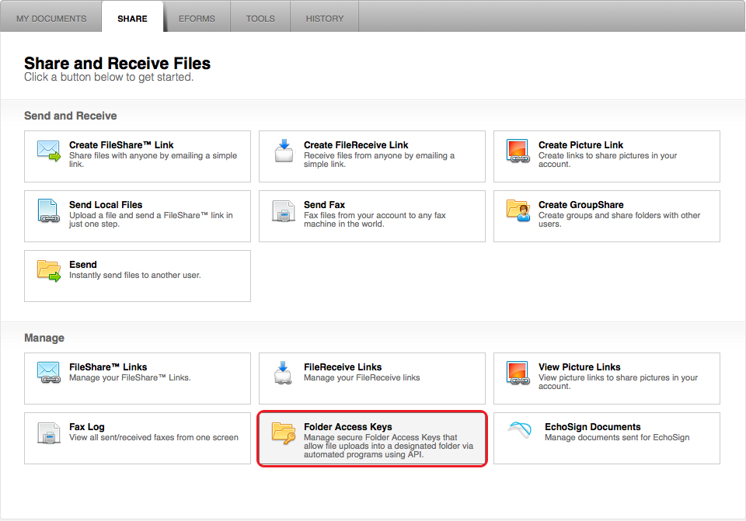Click "Receive files from anyone by emailing" description
Image resolution: width=746 pixels, height=521 pixels.
379,160
